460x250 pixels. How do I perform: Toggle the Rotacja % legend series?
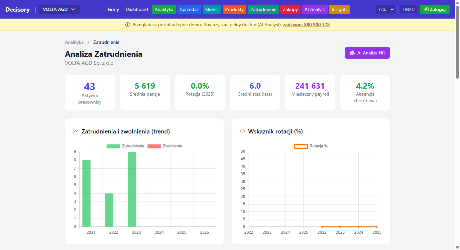click(x=311, y=146)
